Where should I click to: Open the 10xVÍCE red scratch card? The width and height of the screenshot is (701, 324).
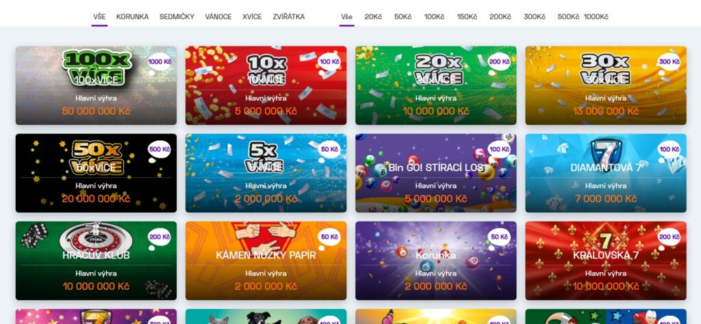coord(266,85)
